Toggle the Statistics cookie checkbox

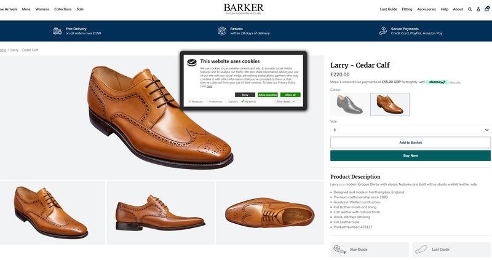pyautogui.click(x=226, y=101)
